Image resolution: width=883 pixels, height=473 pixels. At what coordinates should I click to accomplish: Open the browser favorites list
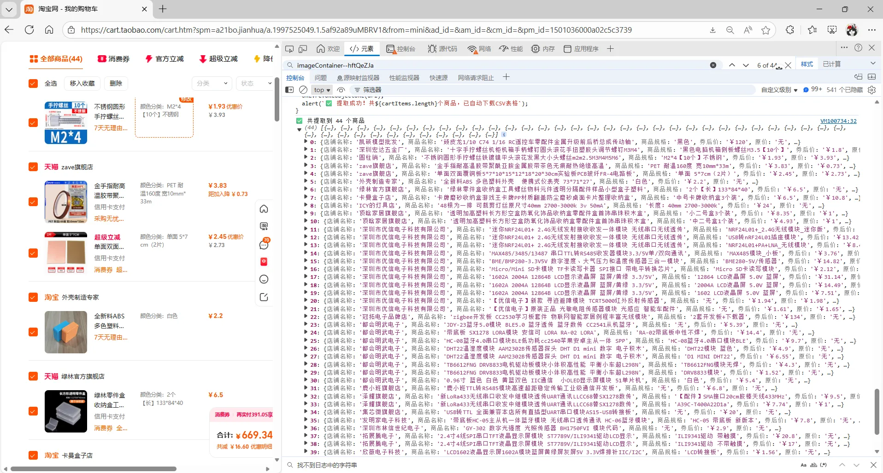(x=812, y=30)
